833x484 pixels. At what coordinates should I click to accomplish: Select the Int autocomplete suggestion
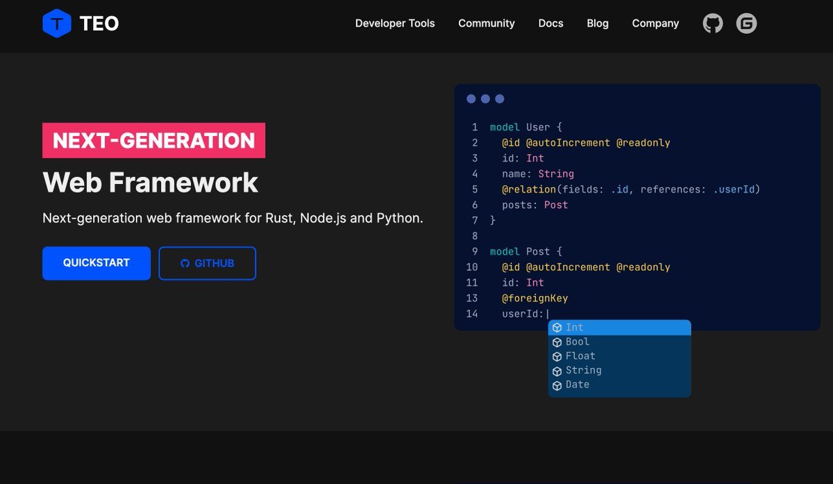619,328
